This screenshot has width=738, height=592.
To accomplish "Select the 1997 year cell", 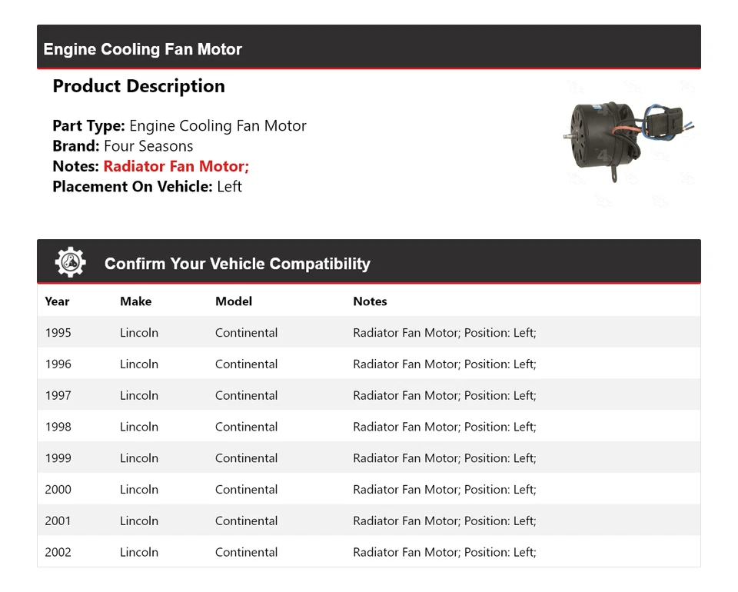I will coord(58,395).
